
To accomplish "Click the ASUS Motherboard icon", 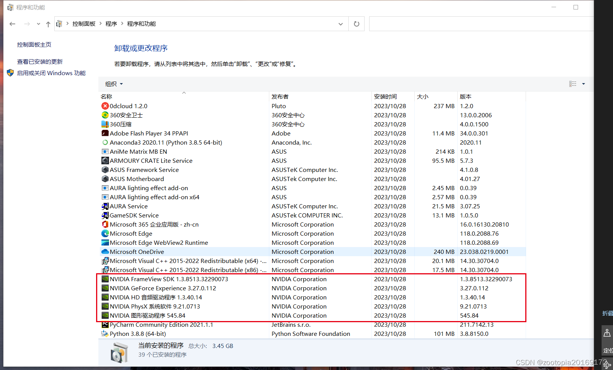I will pos(105,179).
